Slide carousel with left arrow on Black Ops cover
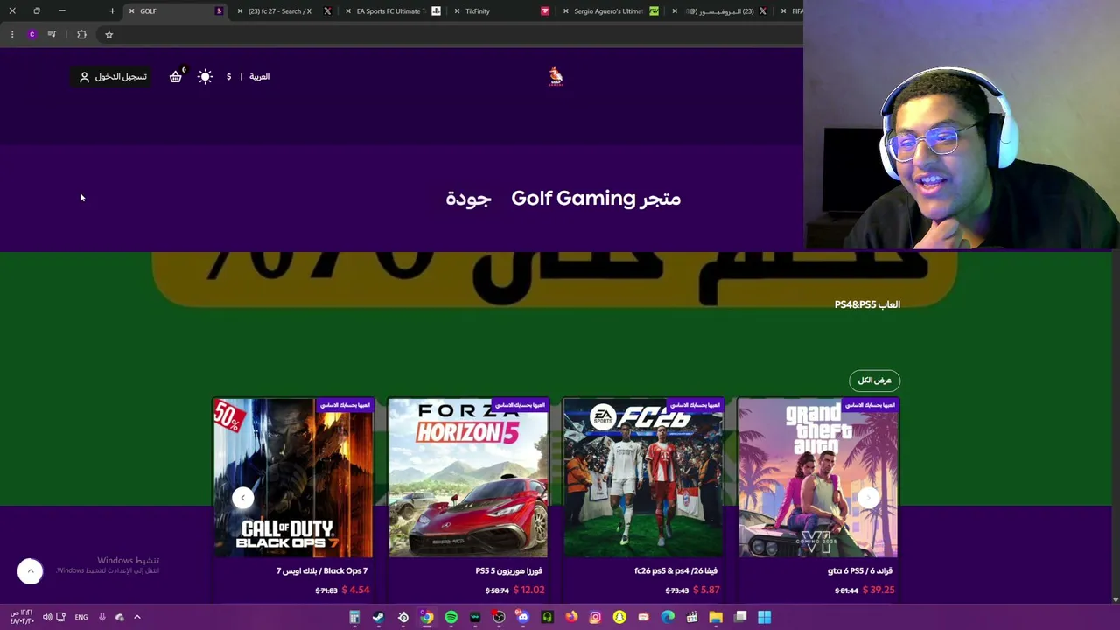1120x630 pixels. 243,498
